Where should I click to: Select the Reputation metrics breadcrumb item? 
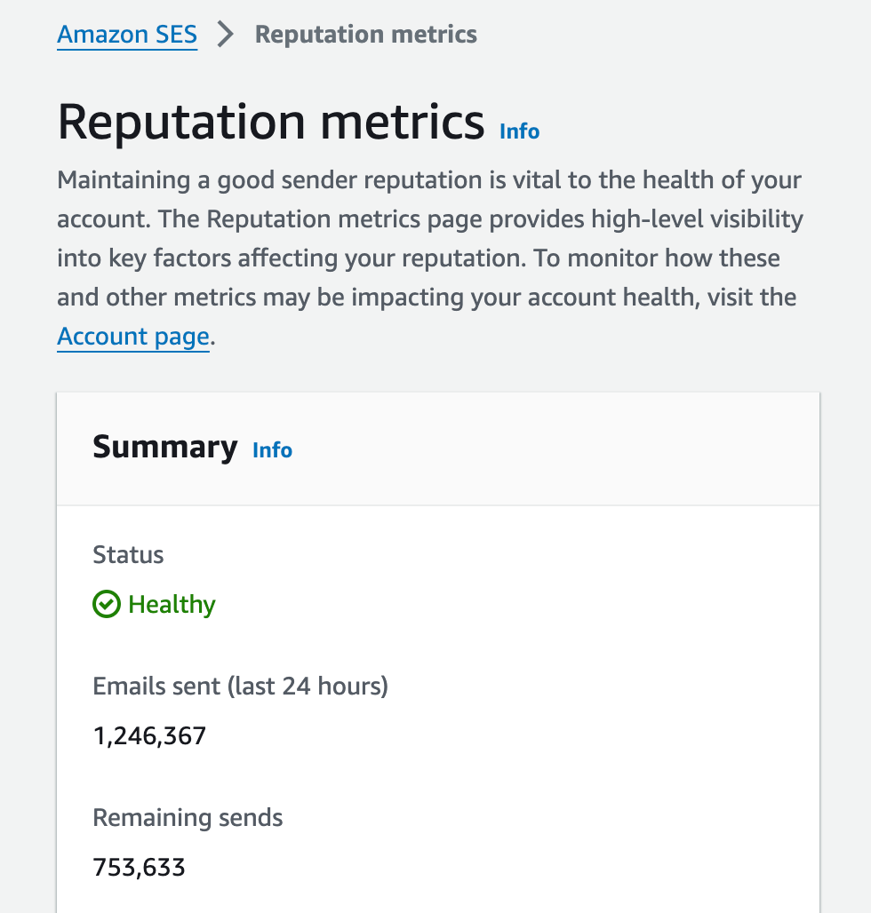pyautogui.click(x=365, y=35)
